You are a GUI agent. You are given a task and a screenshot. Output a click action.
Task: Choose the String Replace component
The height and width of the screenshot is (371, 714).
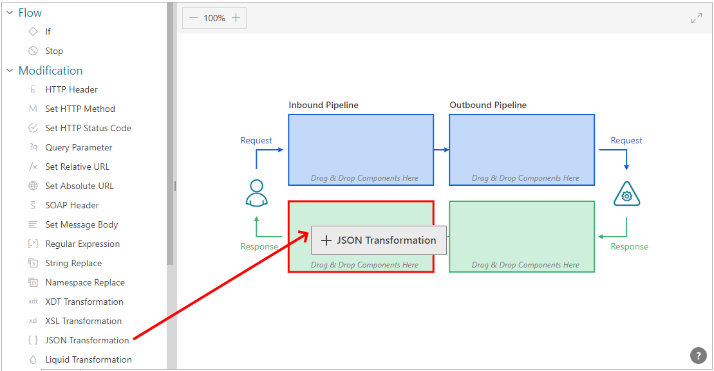click(x=73, y=263)
